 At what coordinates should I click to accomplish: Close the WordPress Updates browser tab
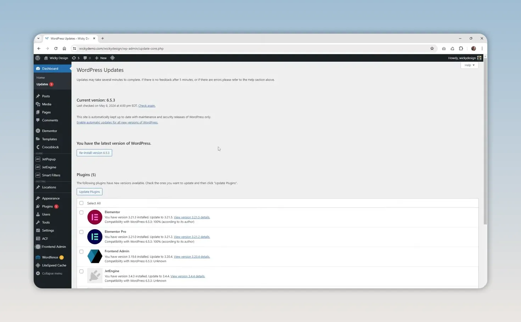pyautogui.click(x=94, y=39)
